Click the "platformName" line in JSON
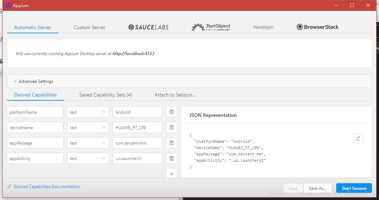 (224, 141)
